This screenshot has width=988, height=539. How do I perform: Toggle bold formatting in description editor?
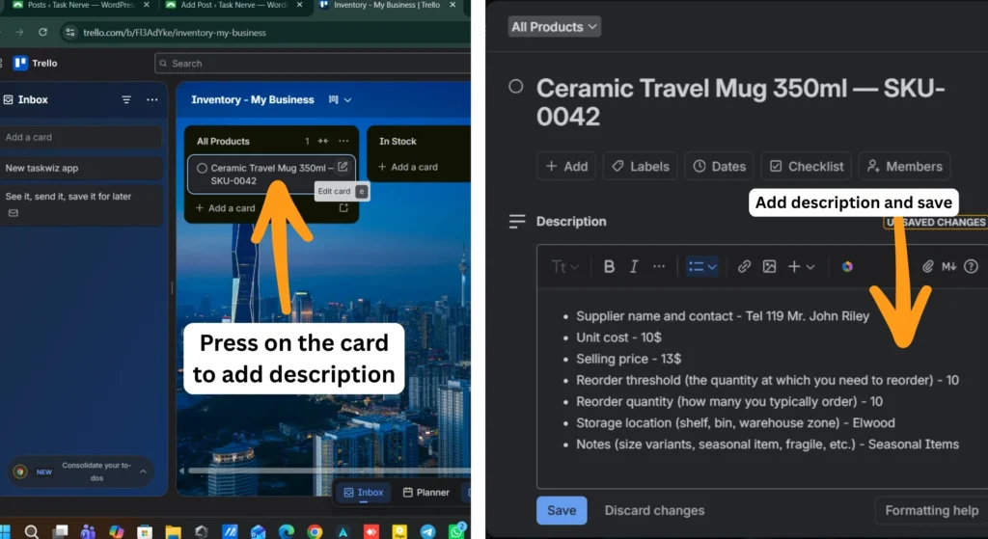[609, 266]
